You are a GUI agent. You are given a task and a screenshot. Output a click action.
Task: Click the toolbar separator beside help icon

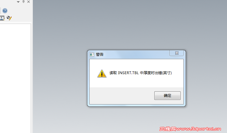coord(0,11)
